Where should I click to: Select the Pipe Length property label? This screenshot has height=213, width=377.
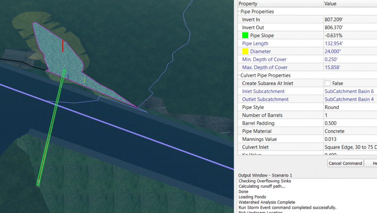coord(255,43)
